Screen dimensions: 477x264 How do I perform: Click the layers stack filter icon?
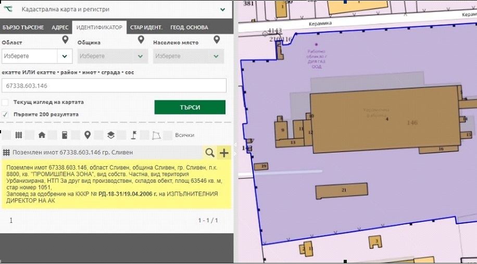pos(110,135)
